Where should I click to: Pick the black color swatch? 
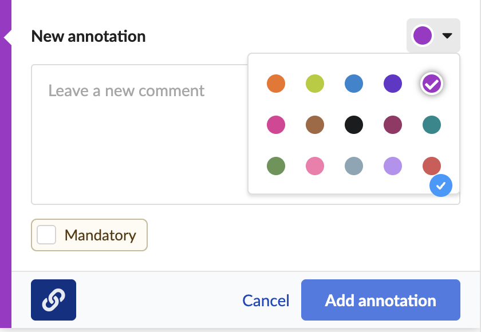[x=354, y=125]
